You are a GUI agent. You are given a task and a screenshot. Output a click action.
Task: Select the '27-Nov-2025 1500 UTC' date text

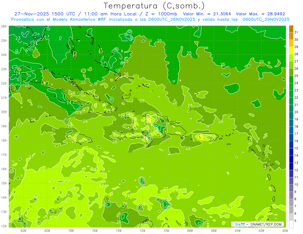coord(45,14)
